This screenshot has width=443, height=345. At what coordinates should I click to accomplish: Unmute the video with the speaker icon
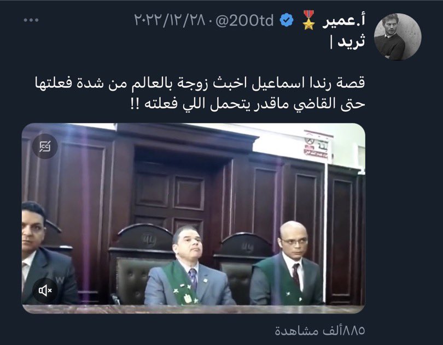point(45,290)
